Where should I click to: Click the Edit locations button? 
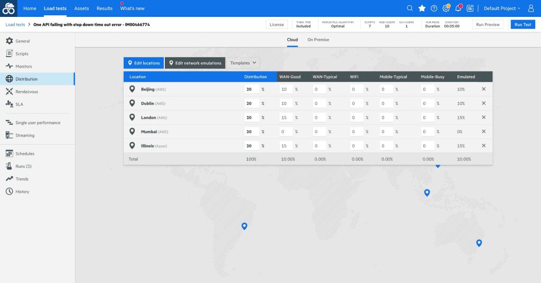coord(144,63)
